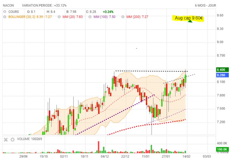230x161 pixels.
Task: Click the 8.700 price axis label
Action: (x=221, y=55)
